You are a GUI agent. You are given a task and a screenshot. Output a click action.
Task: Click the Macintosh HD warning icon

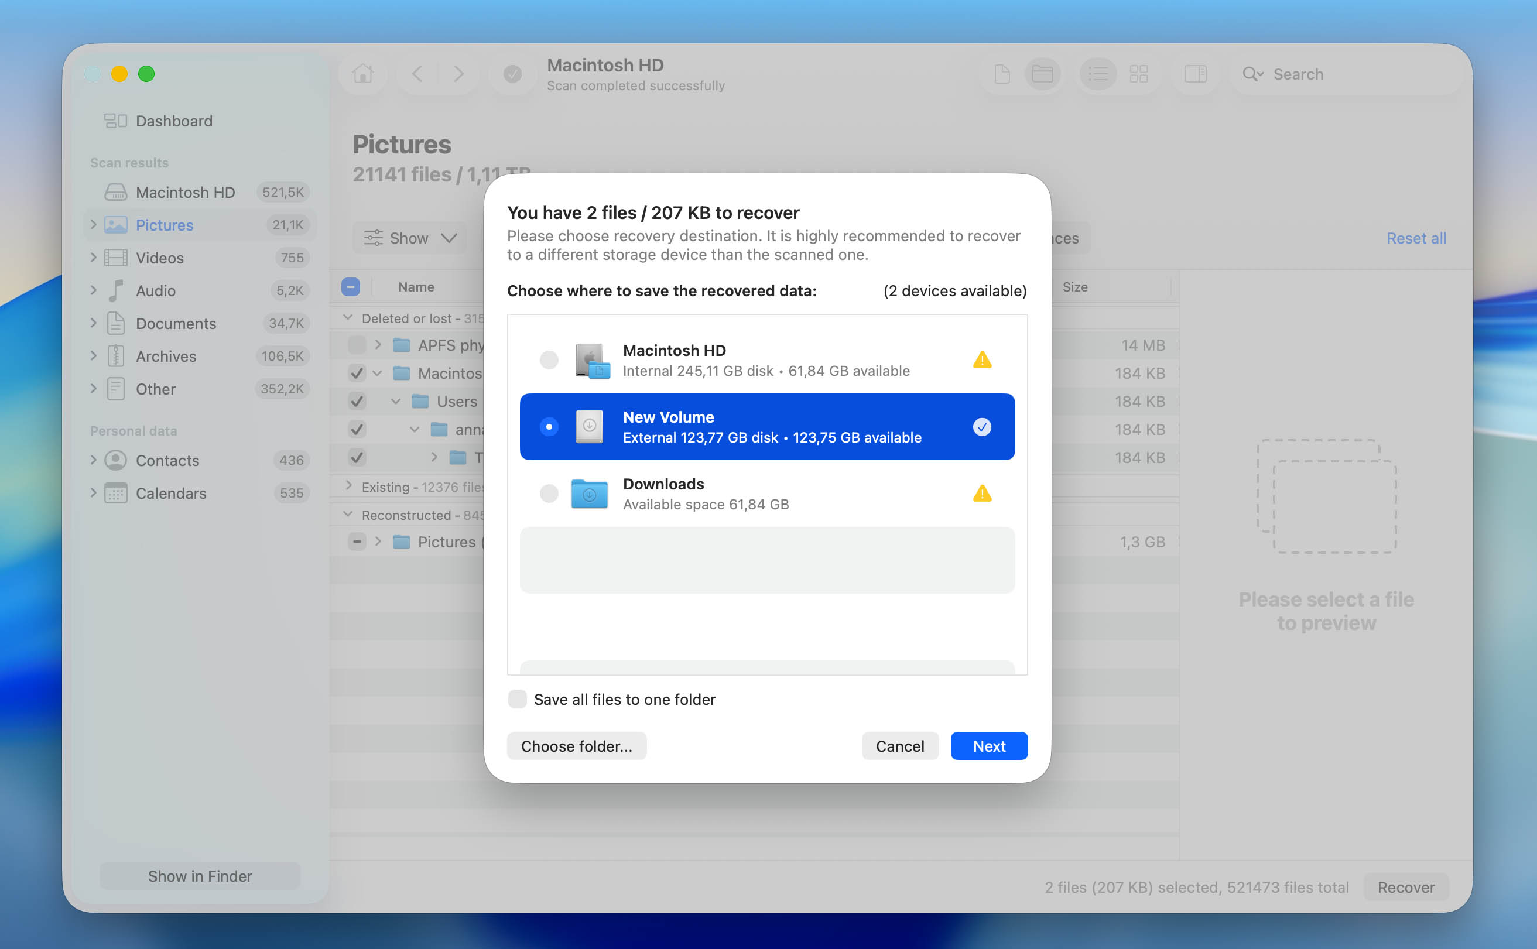[x=982, y=359]
